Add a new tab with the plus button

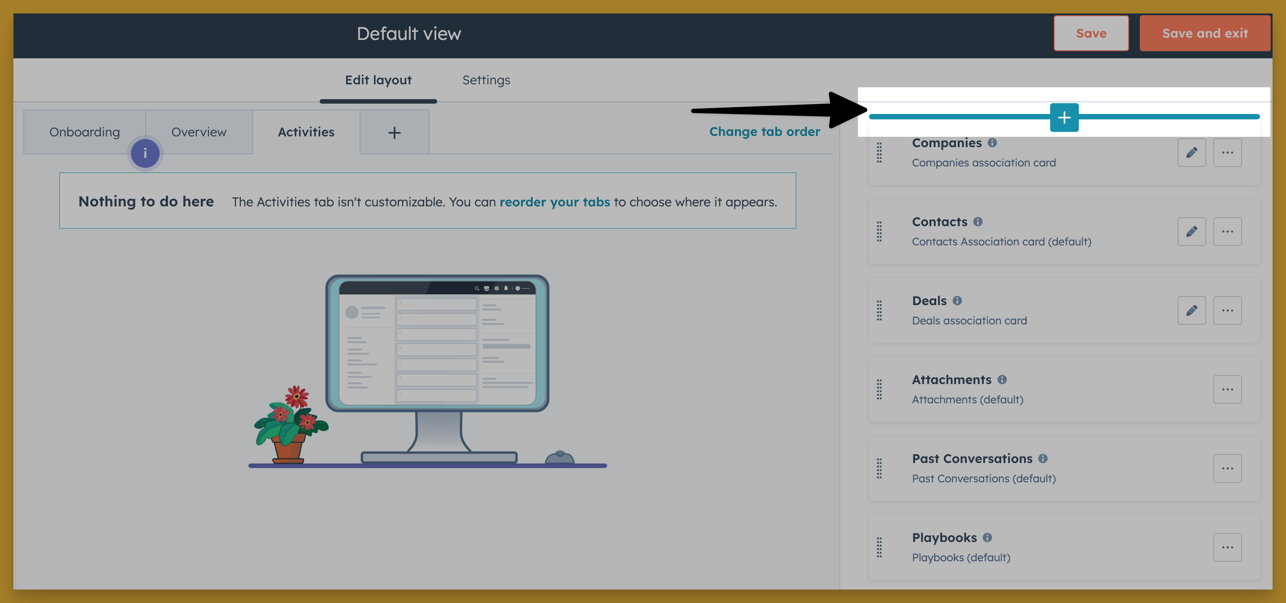click(394, 132)
